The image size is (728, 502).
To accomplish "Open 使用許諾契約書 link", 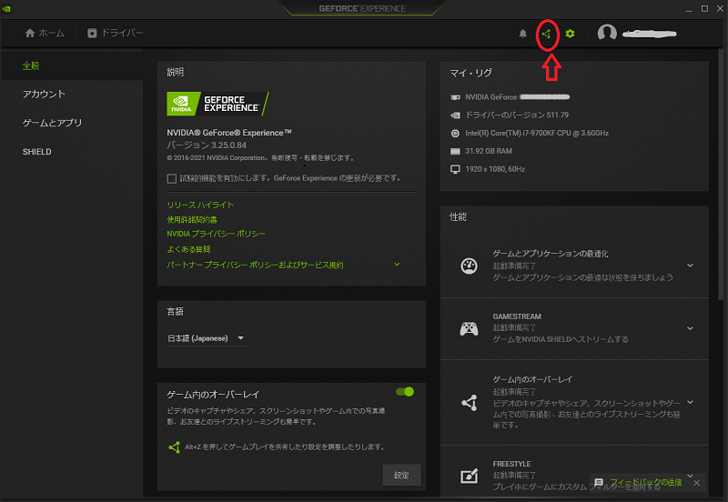I will point(192,219).
